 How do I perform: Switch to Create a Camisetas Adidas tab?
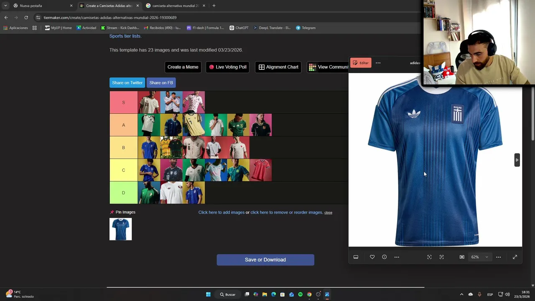(109, 6)
